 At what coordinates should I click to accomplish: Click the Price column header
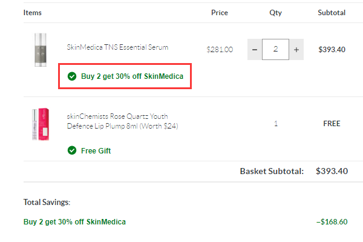click(220, 13)
